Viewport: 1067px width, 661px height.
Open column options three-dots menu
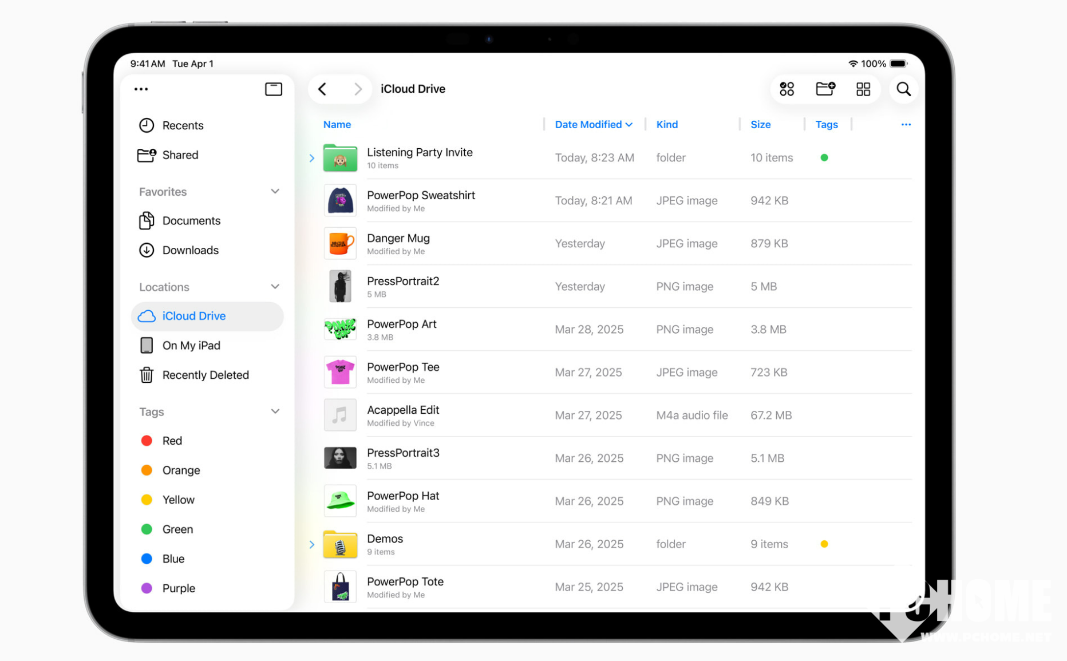[x=906, y=125]
